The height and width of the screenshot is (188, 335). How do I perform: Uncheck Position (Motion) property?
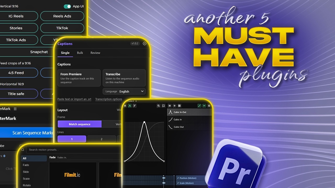pyautogui.click(x=178, y=178)
